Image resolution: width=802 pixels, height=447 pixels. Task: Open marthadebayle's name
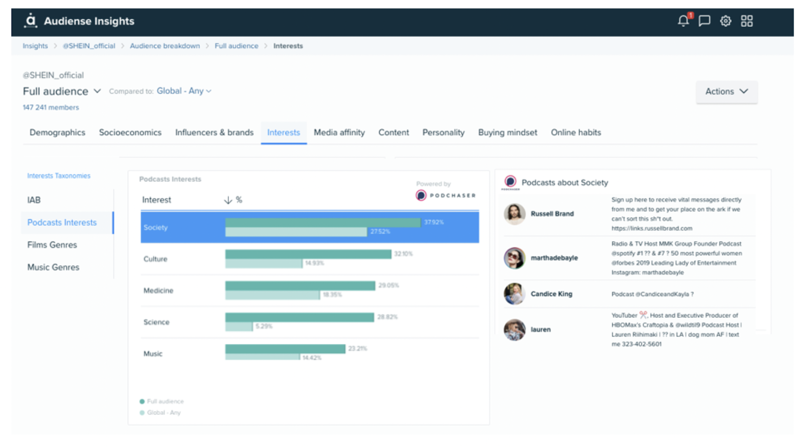(554, 258)
